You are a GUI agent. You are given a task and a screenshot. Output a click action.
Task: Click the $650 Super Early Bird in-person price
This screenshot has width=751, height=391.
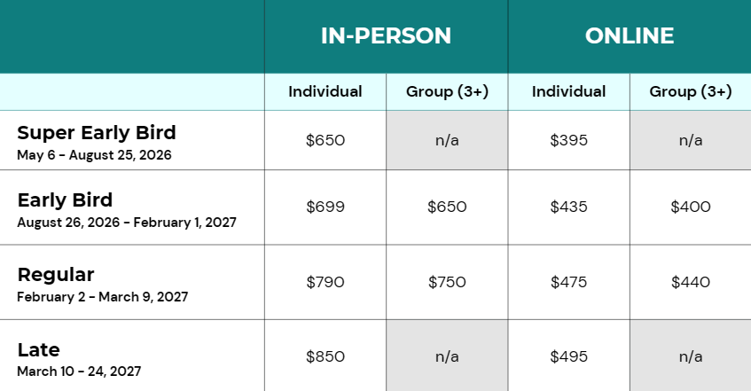(325, 140)
